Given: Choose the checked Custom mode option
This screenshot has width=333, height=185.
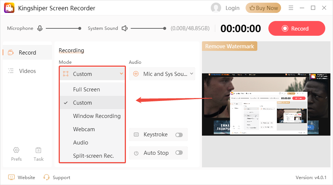Looking at the screenshot, I should click(x=92, y=102).
